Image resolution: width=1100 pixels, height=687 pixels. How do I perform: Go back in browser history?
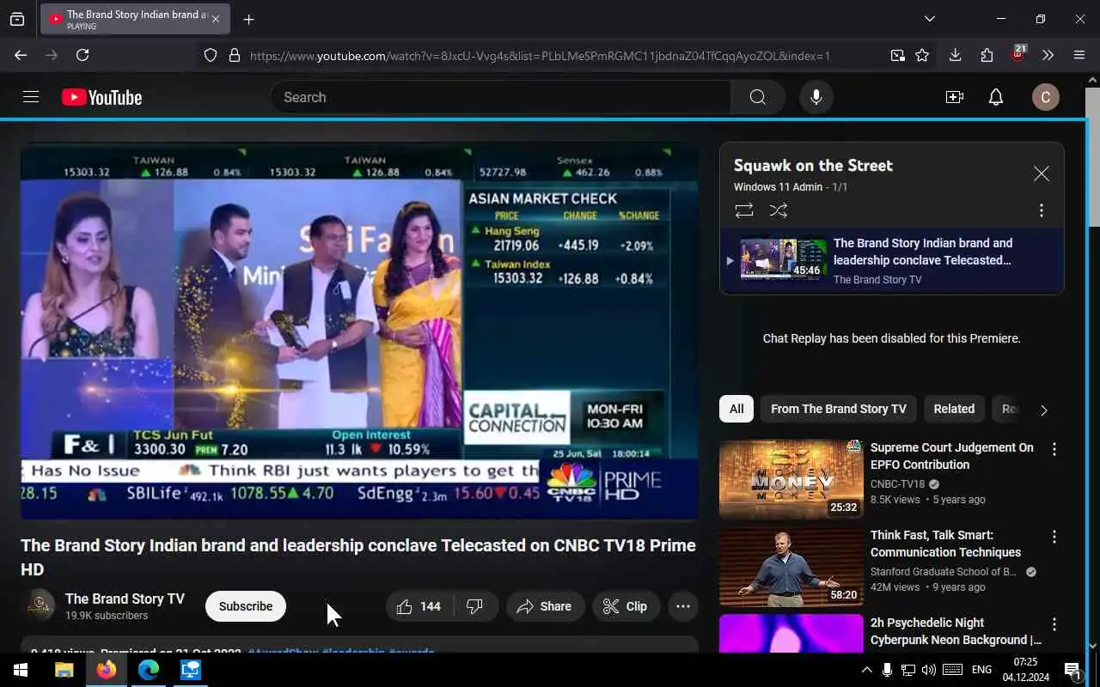click(21, 55)
